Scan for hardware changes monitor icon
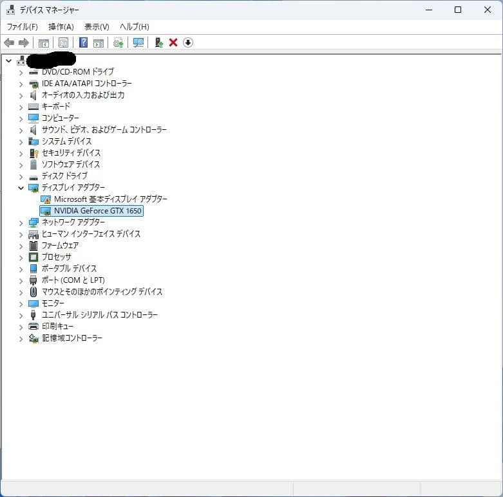The width and height of the screenshot is (503, 497). point(138,42)
